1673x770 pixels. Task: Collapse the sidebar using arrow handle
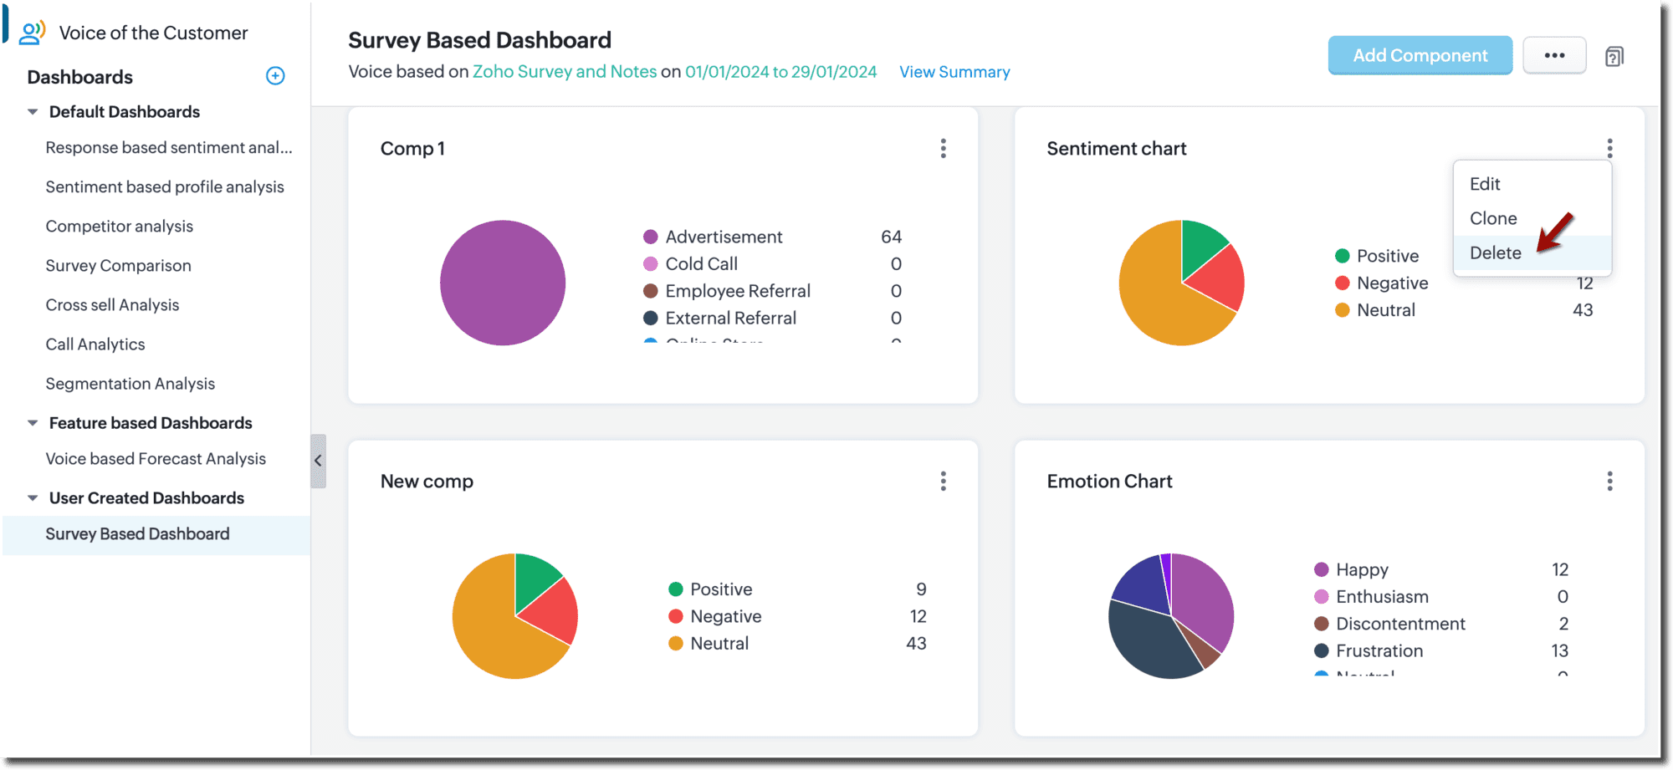[x=318, y=461]
